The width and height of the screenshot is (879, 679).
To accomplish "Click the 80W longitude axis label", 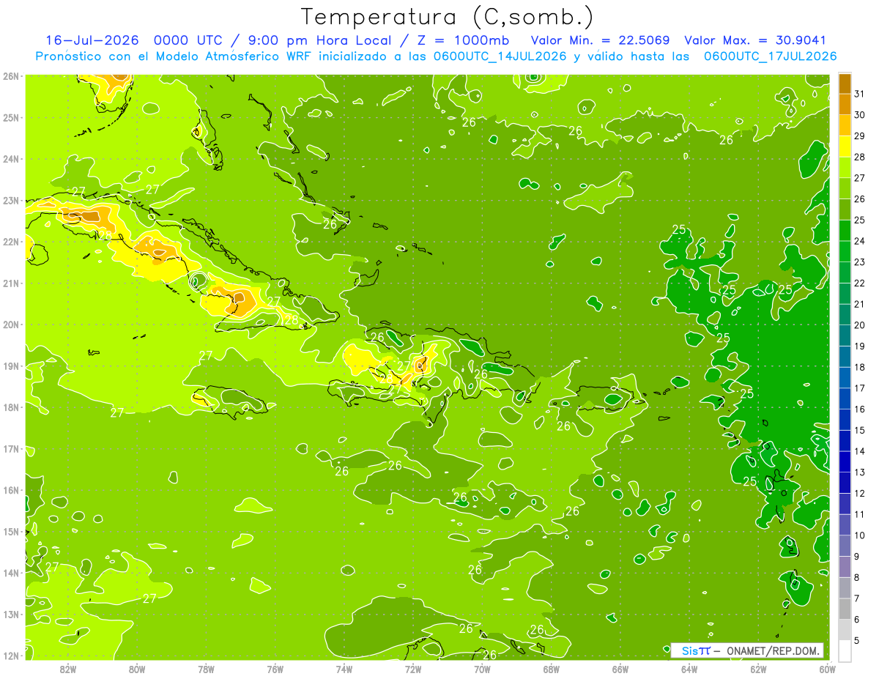I will click(x=137, y=669).
